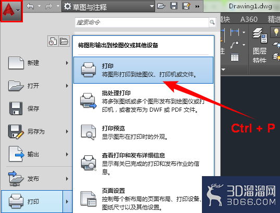Choose 打印预览 plot preview option
This screenshot has width=280, height=213.
144,132
